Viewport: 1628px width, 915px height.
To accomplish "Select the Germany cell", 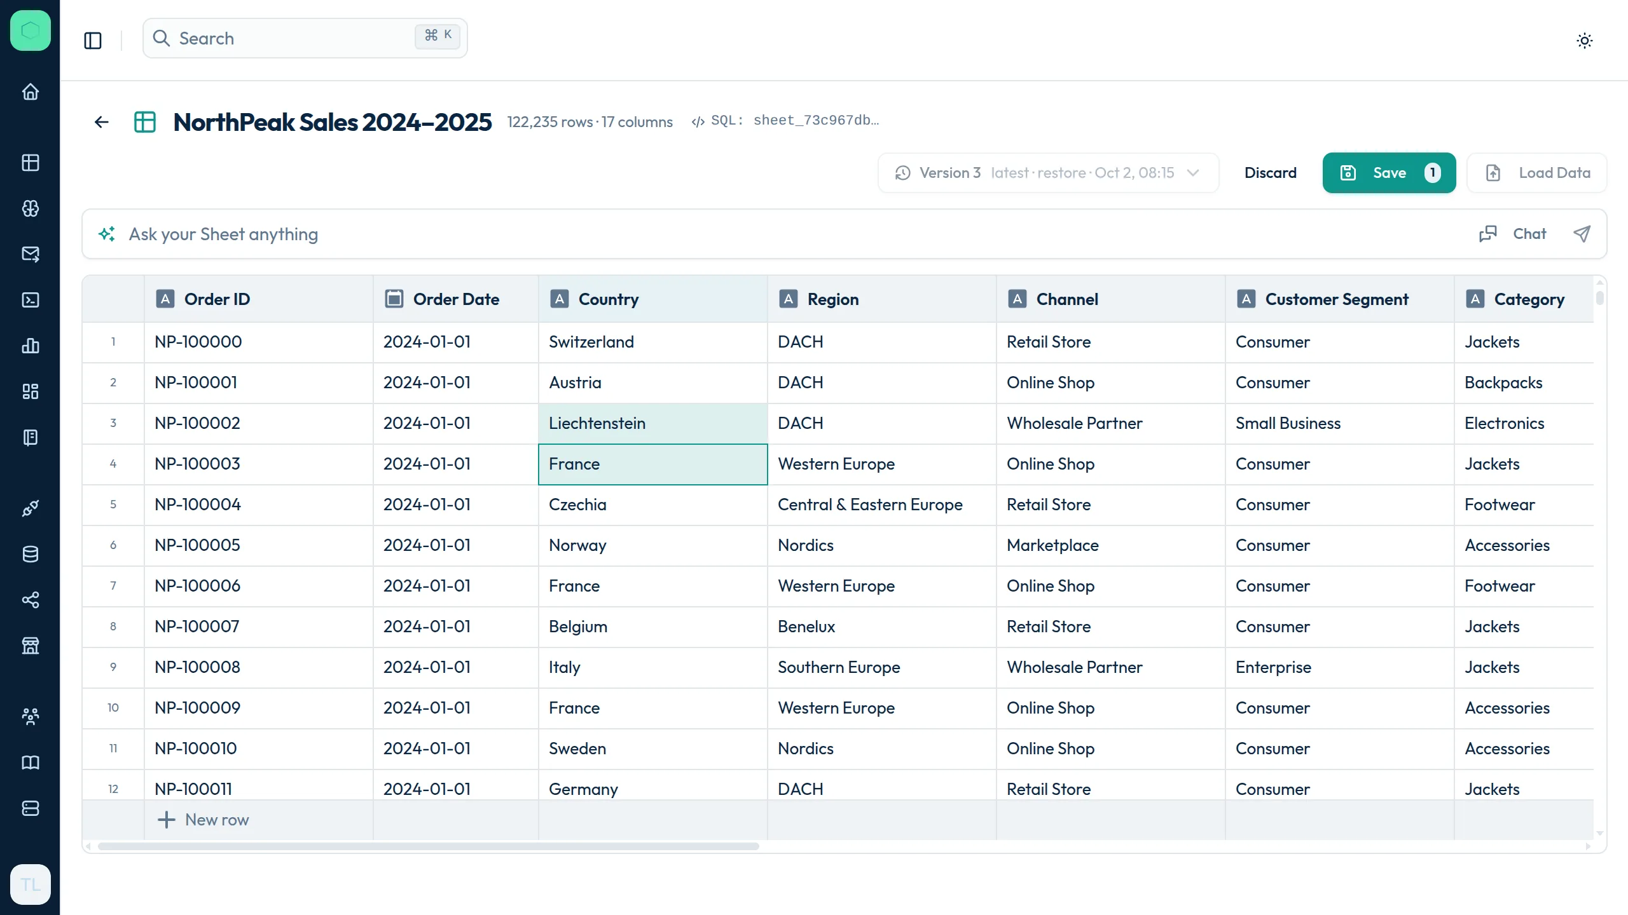I will (x=653, y=785).
